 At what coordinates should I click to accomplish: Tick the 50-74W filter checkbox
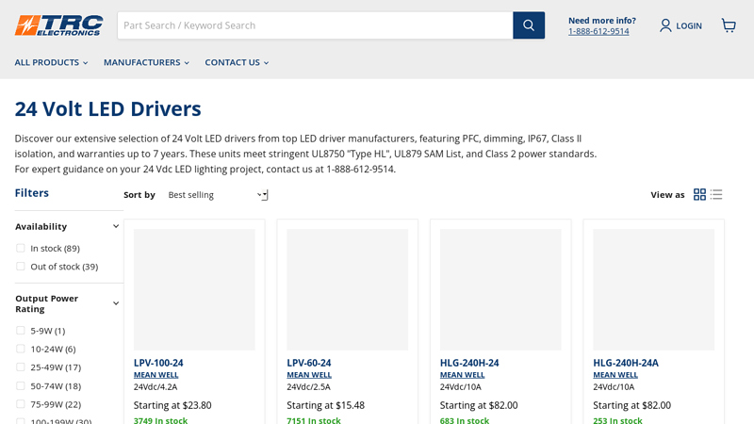click(x=21, y=385)
